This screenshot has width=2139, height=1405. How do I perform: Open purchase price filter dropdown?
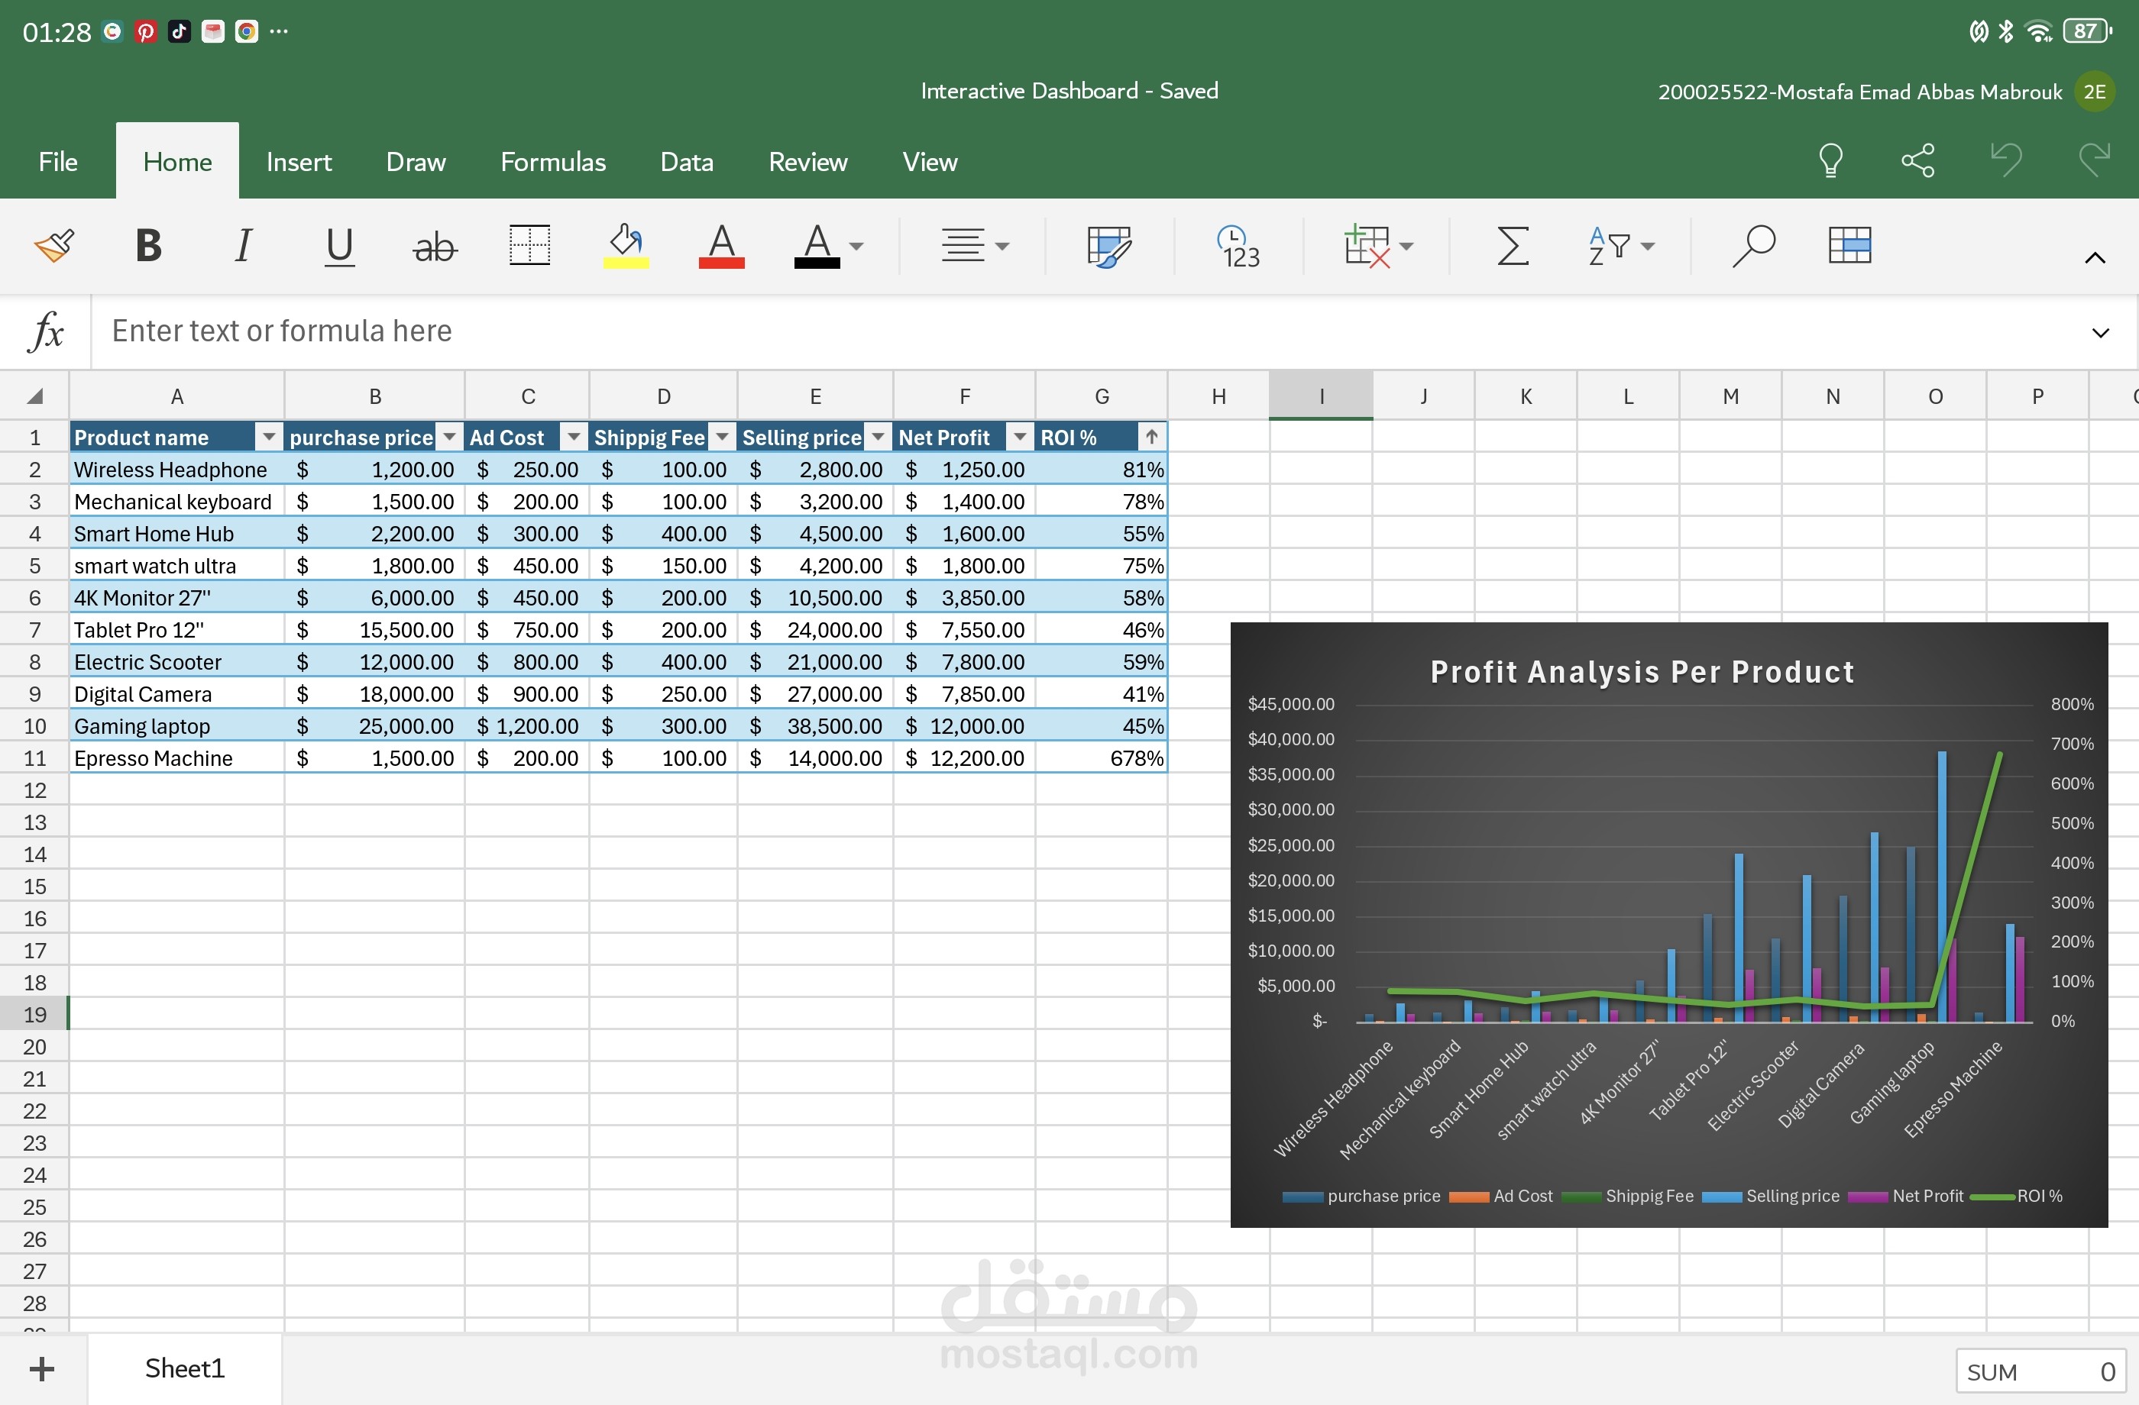coord(449,438)
